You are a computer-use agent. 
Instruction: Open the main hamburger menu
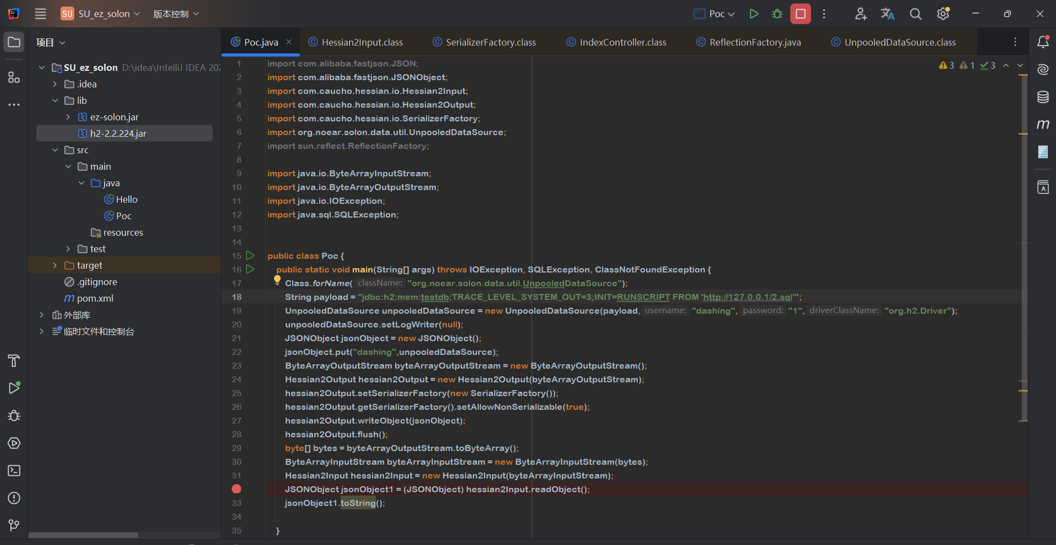pyautogui.click(x=40, y=14)
